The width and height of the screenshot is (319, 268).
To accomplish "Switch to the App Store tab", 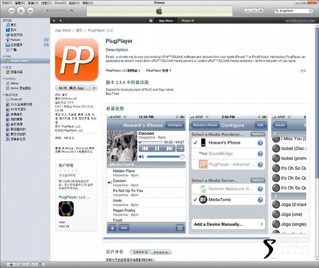I will tap(166, 21).
